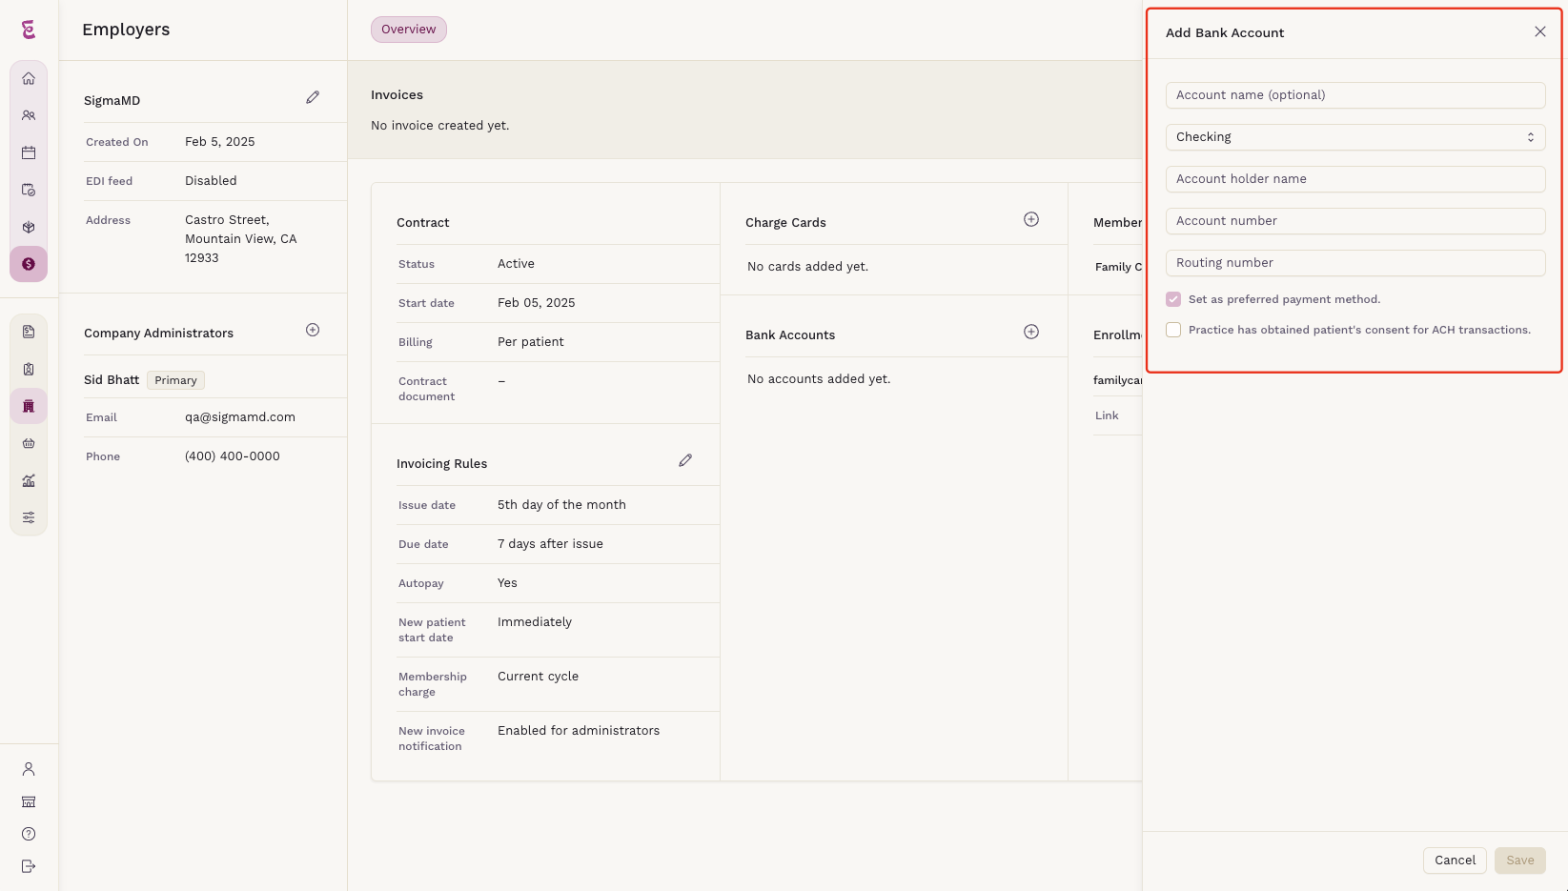The width and height of the screenshot is (1568, 891).
Task: Select the dollar billing icon in sidebar
Action: 29,264
